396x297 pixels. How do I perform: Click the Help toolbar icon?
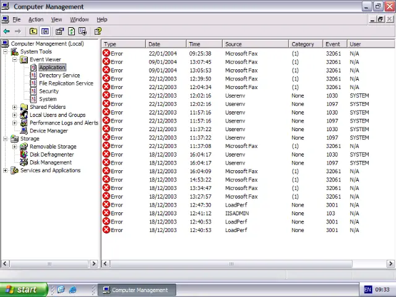click(x=98, y=32)
